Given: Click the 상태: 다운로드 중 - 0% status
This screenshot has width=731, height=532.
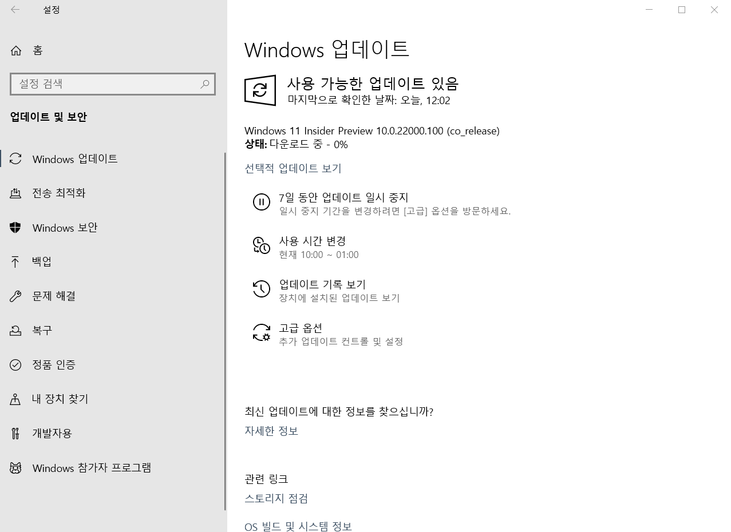Looking at the screenshot, I should coord(296,145).
